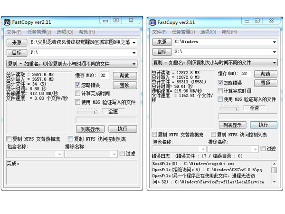Toggle 复制 NTFS 访问控制列表 in left window

click(70, 139)
